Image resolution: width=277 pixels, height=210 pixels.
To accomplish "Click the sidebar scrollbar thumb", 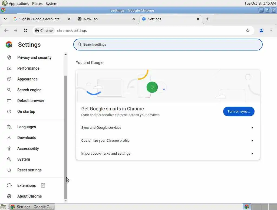I will click(x=65, y=137).
